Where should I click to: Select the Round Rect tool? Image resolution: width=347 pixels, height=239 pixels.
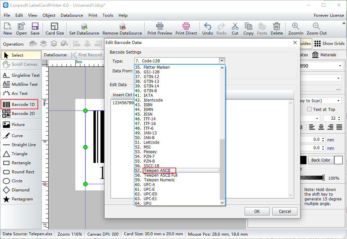click(21, 172)
